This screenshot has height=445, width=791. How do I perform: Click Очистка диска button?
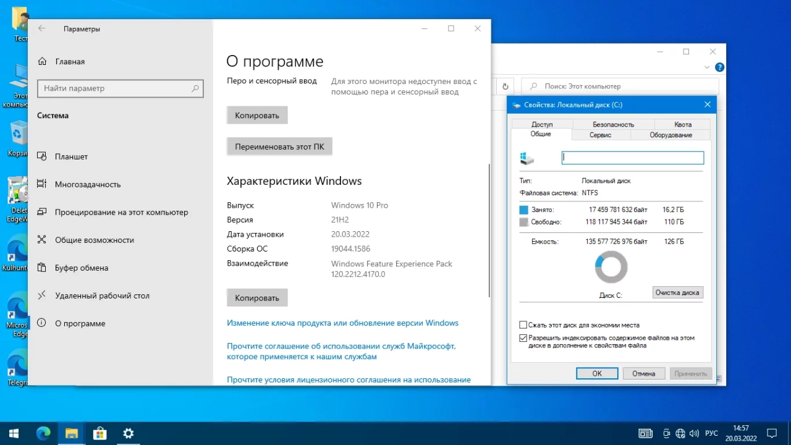point(677,292)
